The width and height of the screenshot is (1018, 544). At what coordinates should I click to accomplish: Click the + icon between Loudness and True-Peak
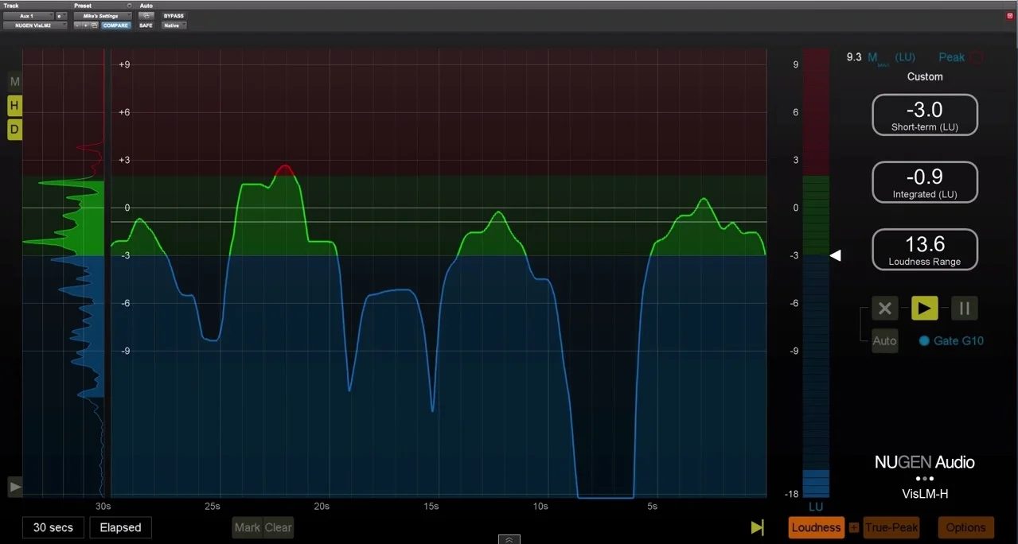pyautogui.click(x=854, y=527)
